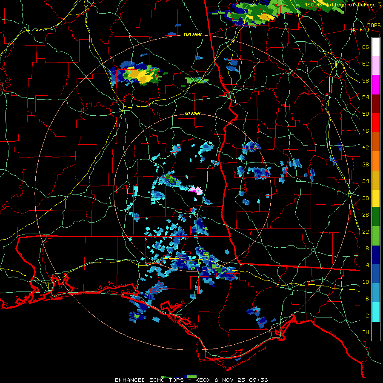
Task: Click the legend value "34"
Action: [366, 181]
